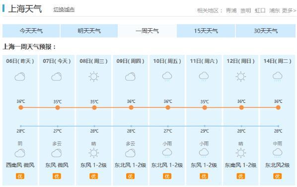
Task: Switch to the 30天天气 tab
Action: 266,31
